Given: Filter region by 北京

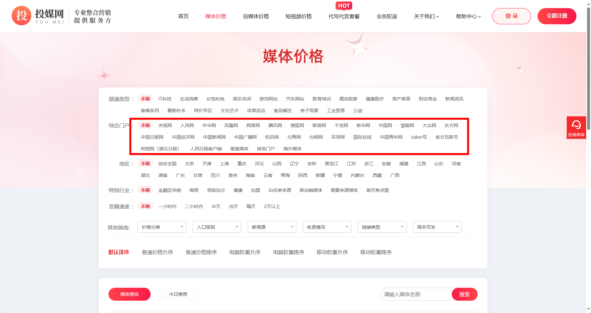Looking at the screenshot, I should pos(189,164).
